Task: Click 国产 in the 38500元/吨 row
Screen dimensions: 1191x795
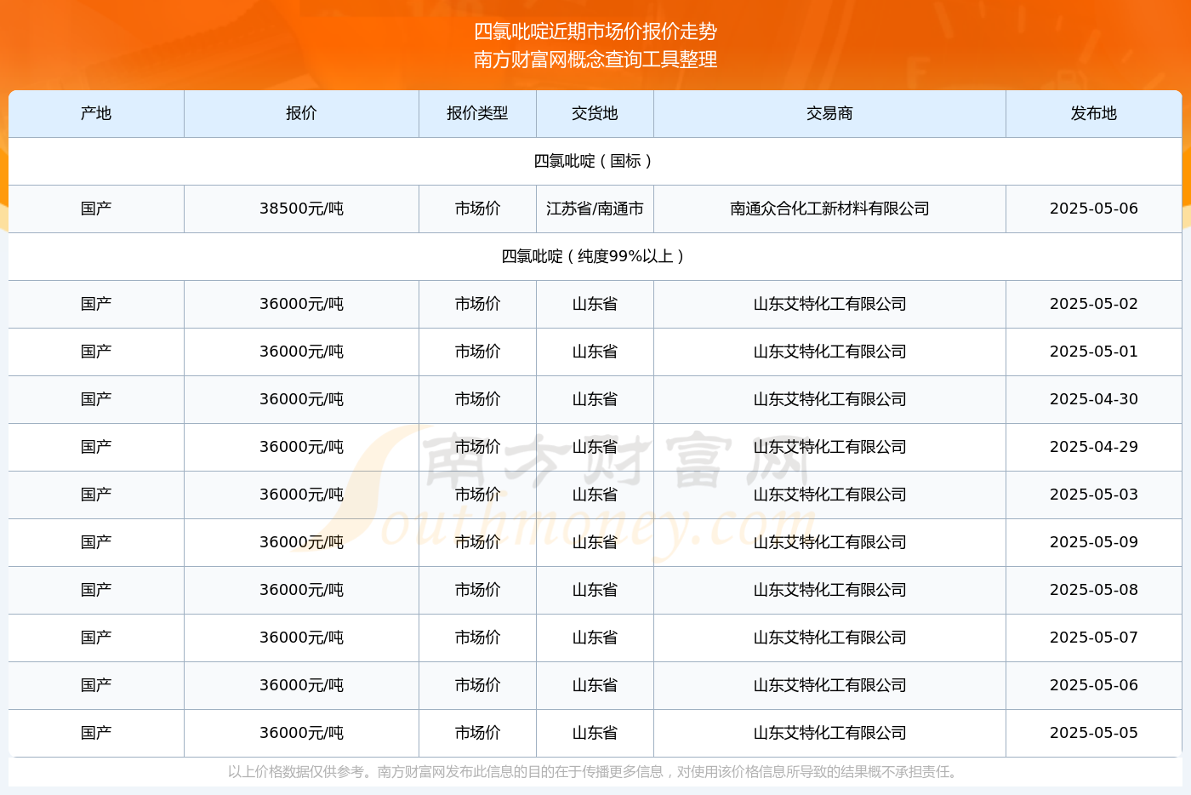Action: [96, 209]
